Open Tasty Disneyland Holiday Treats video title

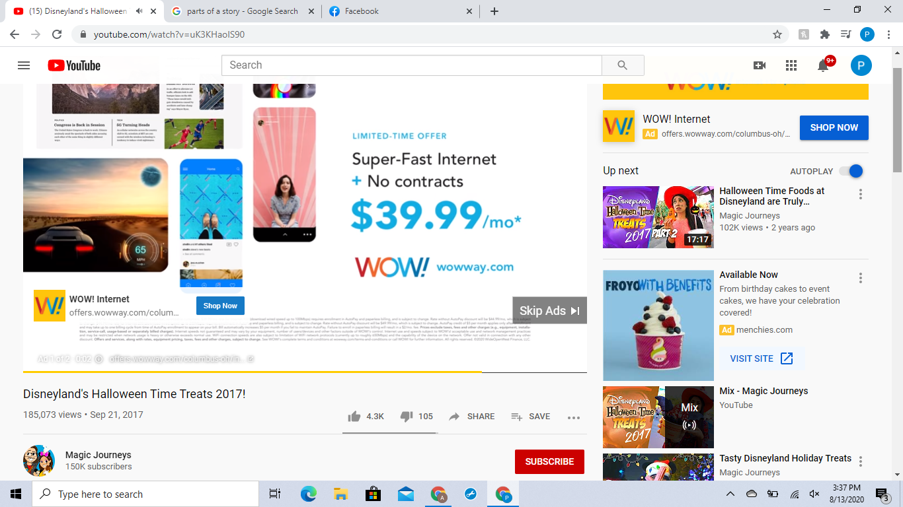[785, 458]
